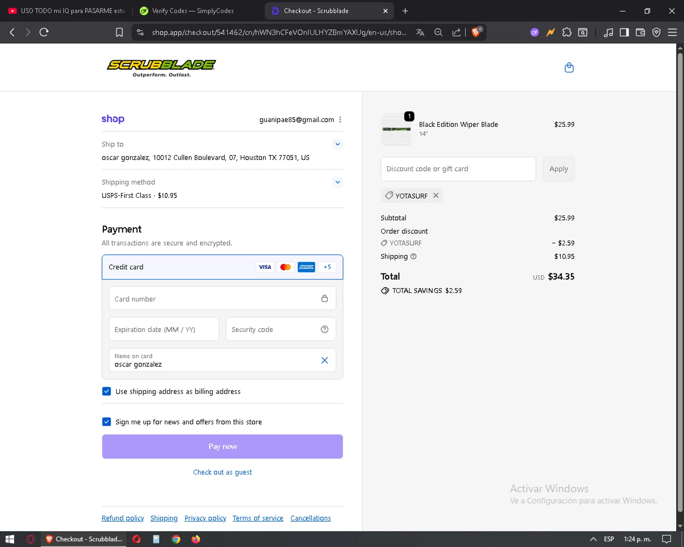
Task: Click the purple extension icon in toolbar
Action: [x=534, y=32]
